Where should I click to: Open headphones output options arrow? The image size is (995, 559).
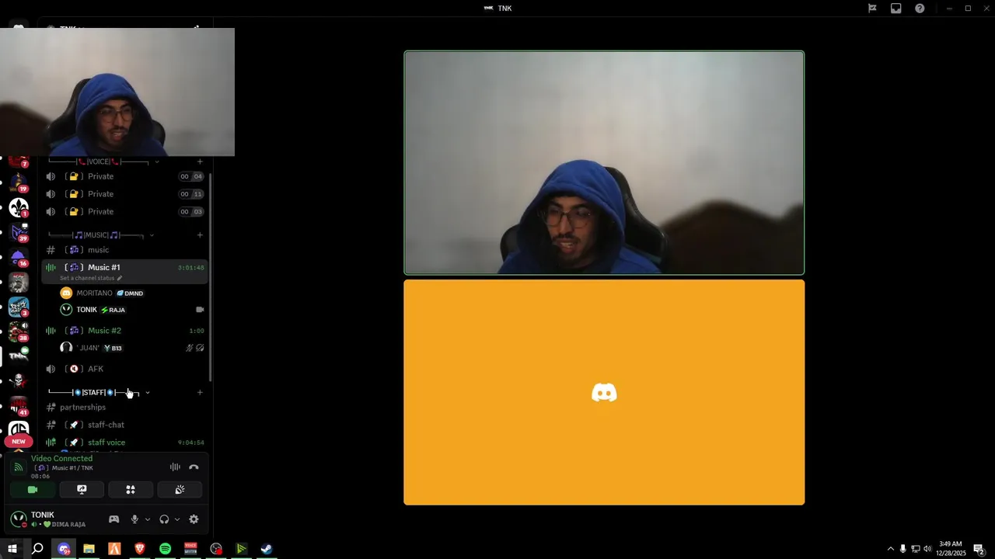coord(177,519)
